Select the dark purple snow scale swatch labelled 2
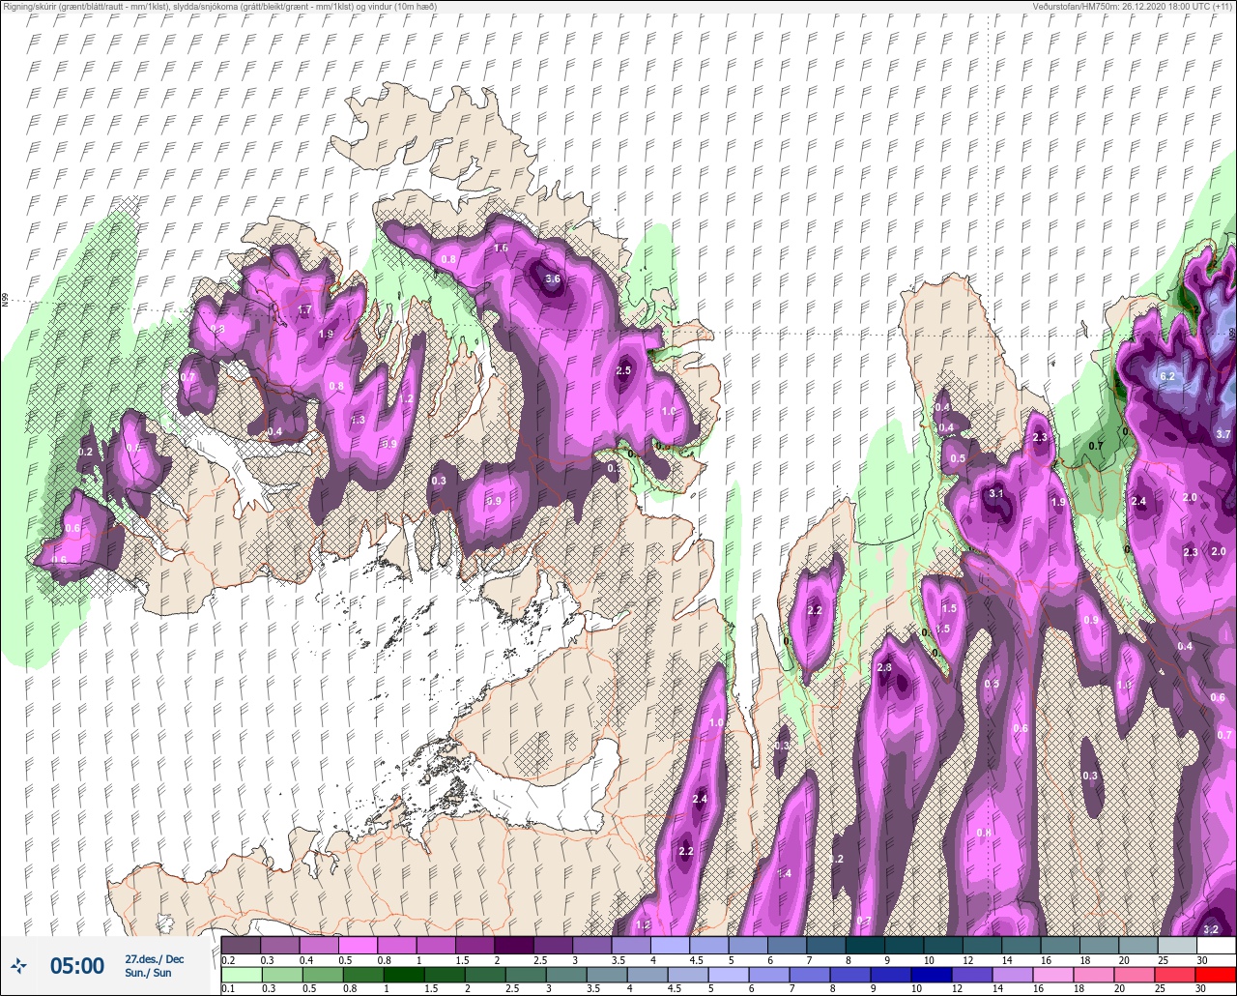 coord(513,945)
